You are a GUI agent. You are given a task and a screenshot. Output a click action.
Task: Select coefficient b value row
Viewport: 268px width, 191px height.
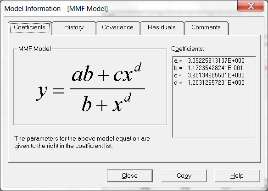pyautogui.click(x=208, y=68)
